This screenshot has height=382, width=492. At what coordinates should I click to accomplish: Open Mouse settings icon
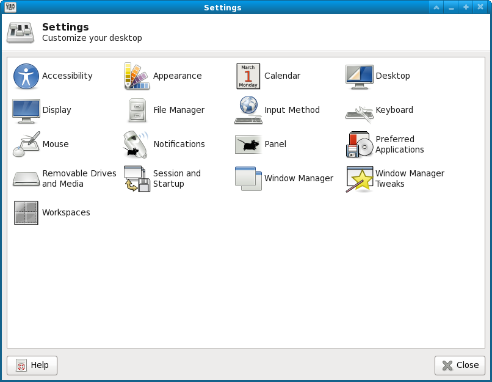coord(26,144)
